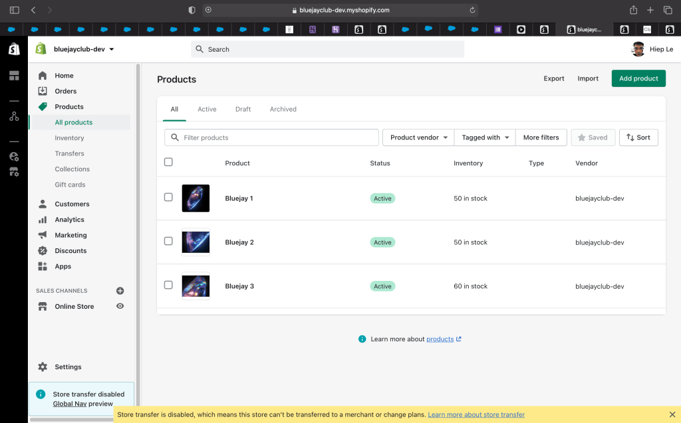Click the Bluejay 2 product thumbnail

pyautogui.click(x=196, y=242)
